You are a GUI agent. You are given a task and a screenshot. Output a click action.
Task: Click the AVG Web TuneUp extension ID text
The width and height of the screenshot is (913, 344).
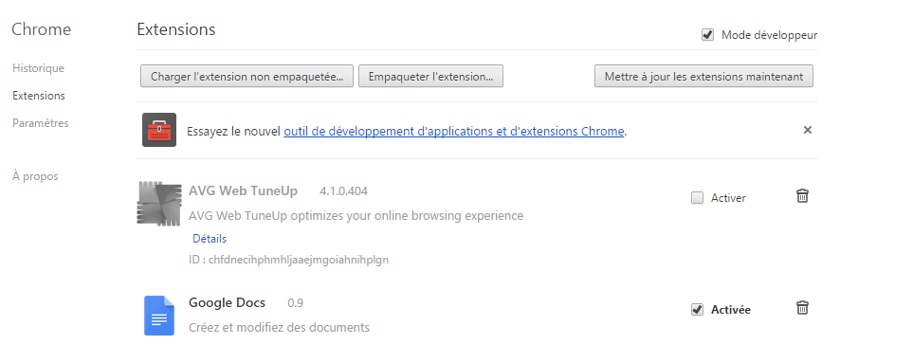[288, 260]
